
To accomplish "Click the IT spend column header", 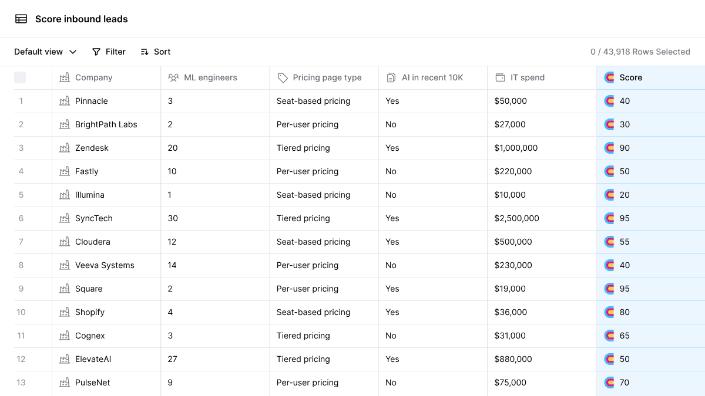I will point(542,77).
